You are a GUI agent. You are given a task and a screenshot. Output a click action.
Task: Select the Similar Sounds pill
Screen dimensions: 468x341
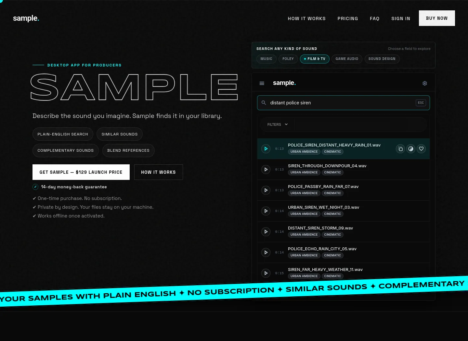pyautogui.click(x=120, y=134)
